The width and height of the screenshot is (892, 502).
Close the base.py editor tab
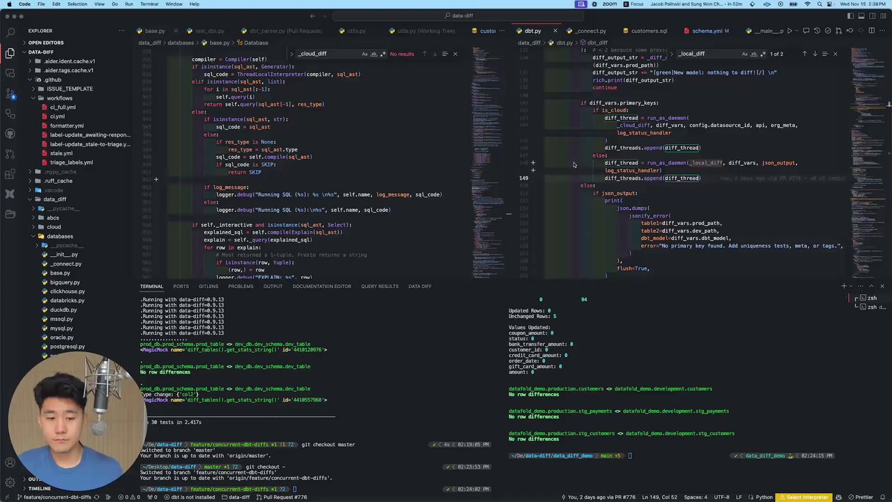pos(176,31)
